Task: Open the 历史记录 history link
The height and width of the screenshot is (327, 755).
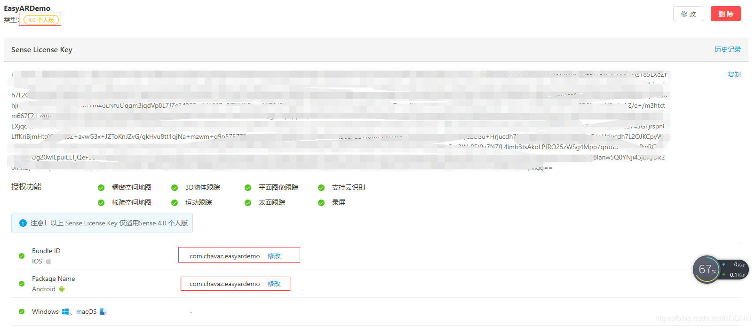Action: coord(727,49)
